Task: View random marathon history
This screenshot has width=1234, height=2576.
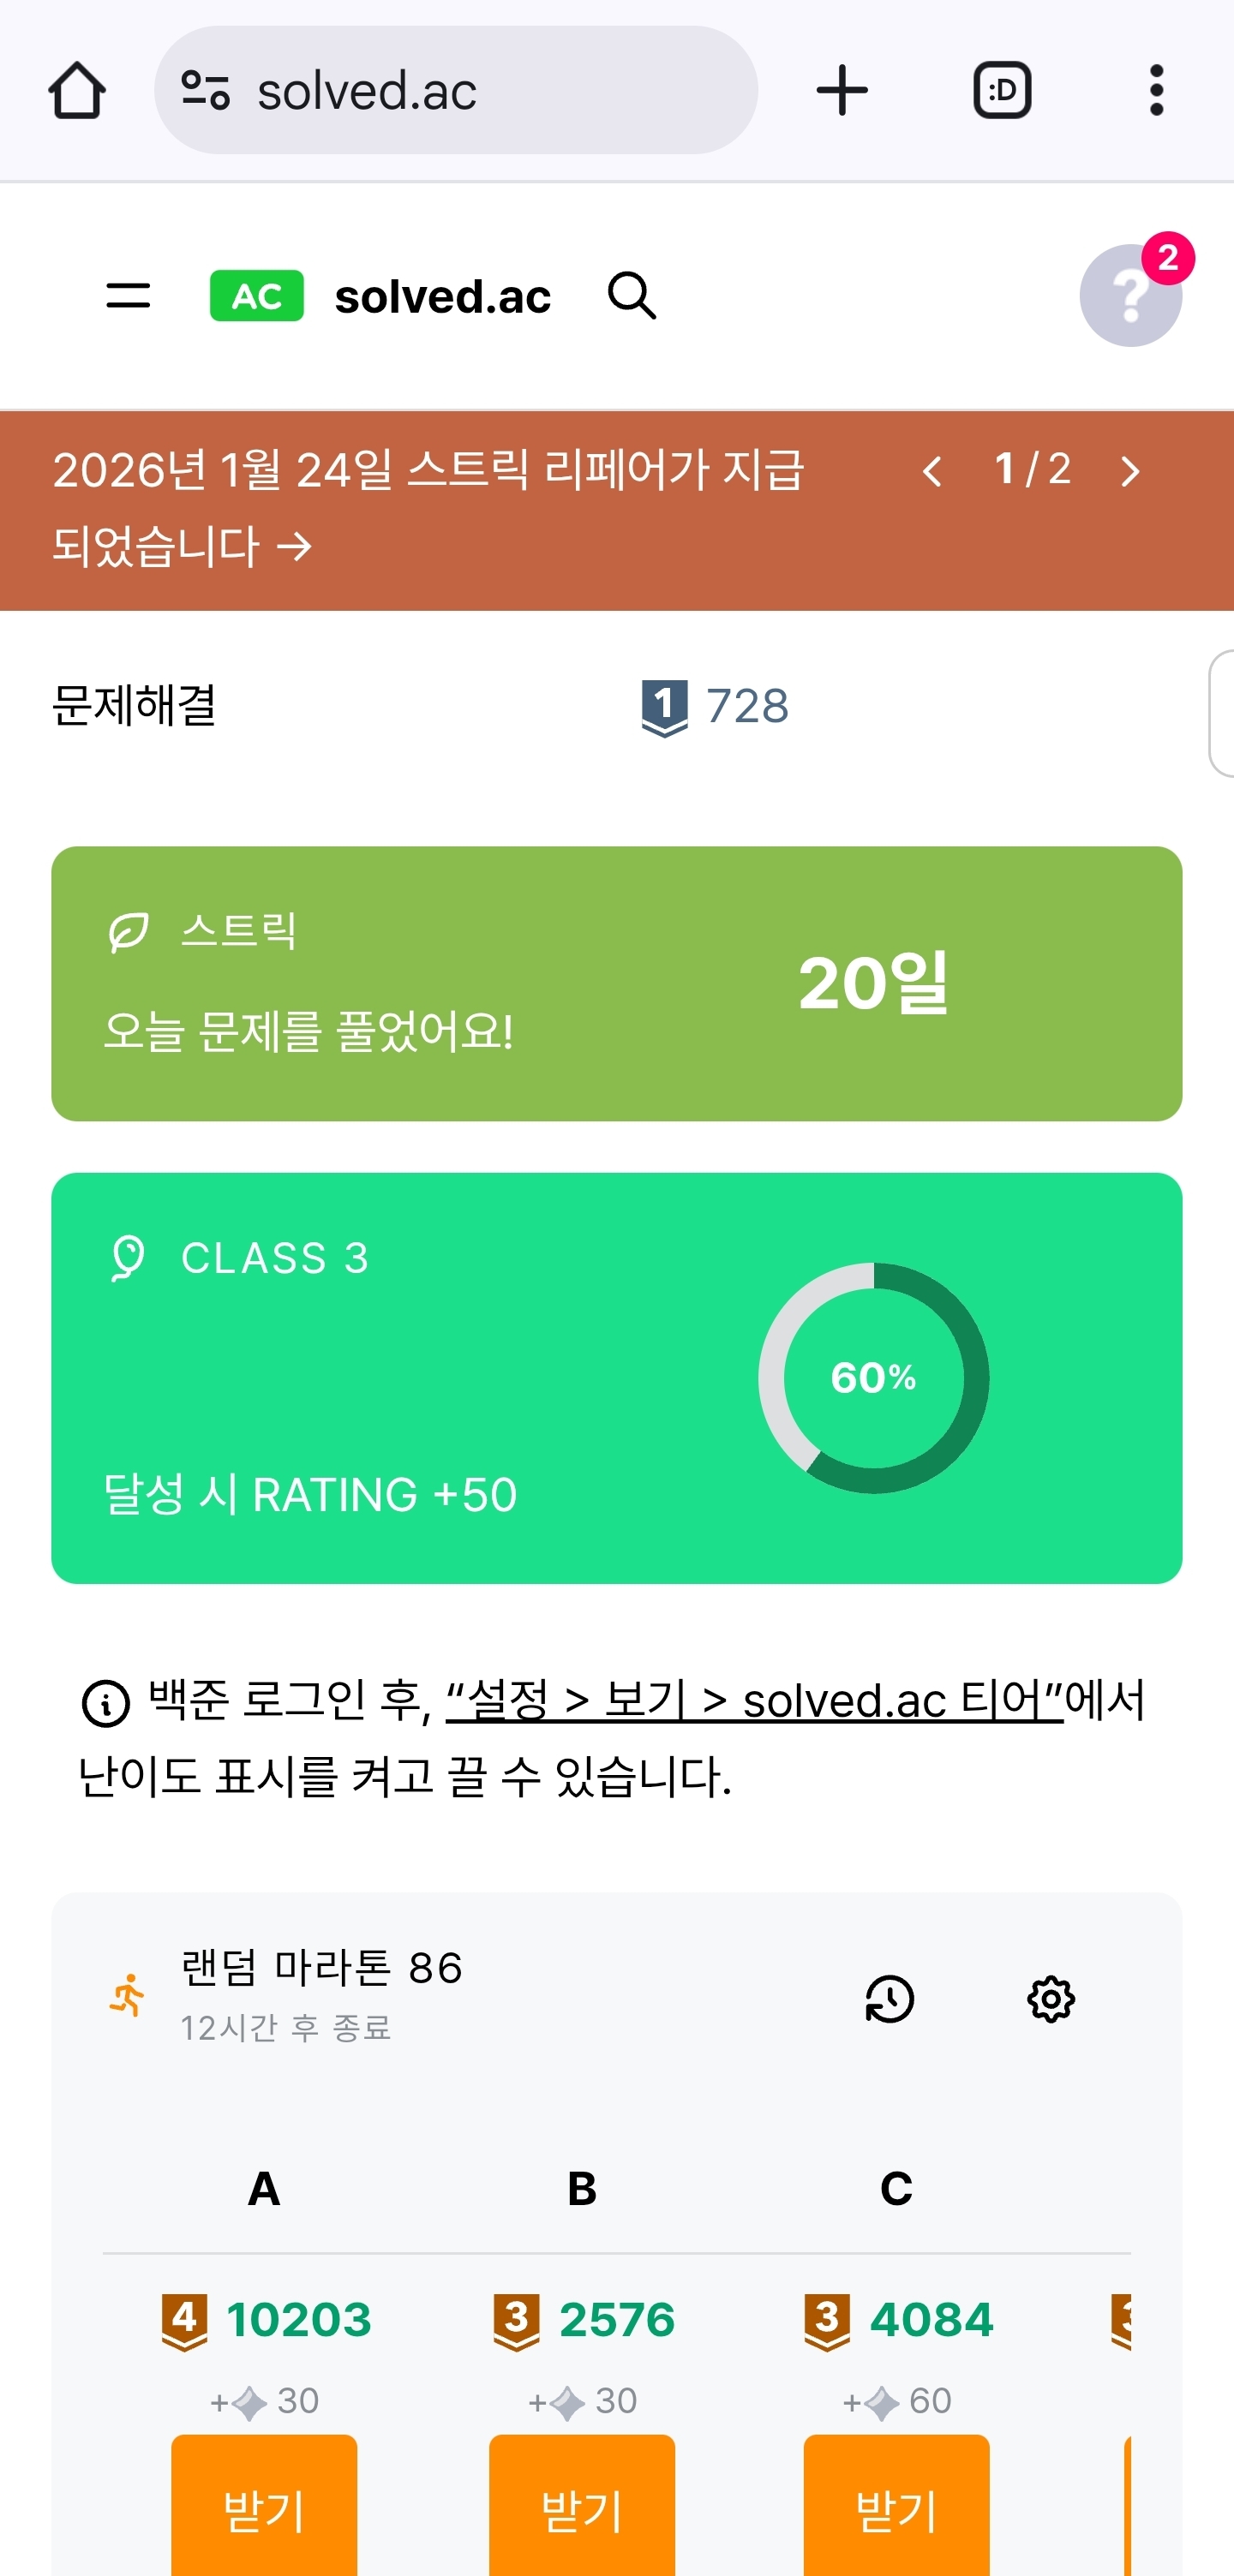Action: pyautogui.click(x=889, y=1999)
